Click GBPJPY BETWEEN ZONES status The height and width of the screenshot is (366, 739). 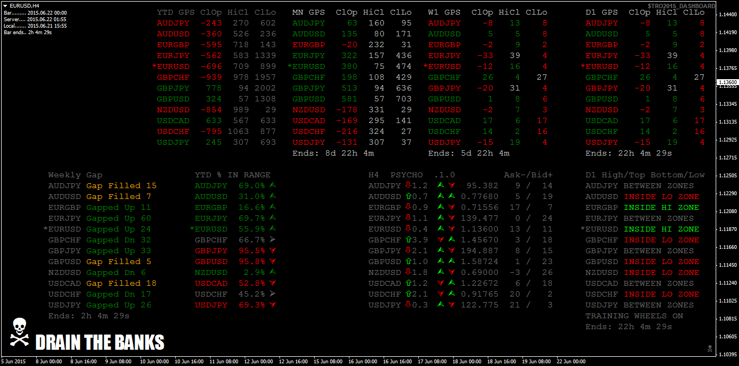[x=659, y=251]
